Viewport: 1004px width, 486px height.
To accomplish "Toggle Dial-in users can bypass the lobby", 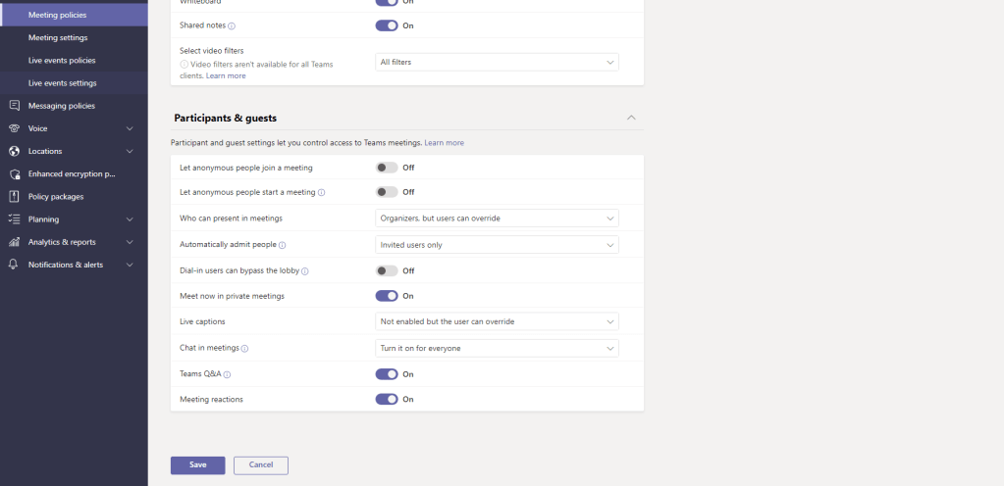I will pyautogui.click(x=387, y=270).
